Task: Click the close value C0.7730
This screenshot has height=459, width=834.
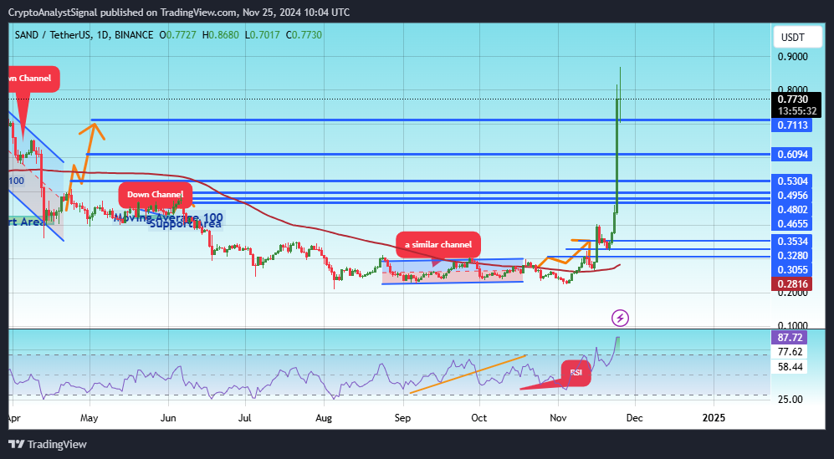Action: [x=304, y=35]
